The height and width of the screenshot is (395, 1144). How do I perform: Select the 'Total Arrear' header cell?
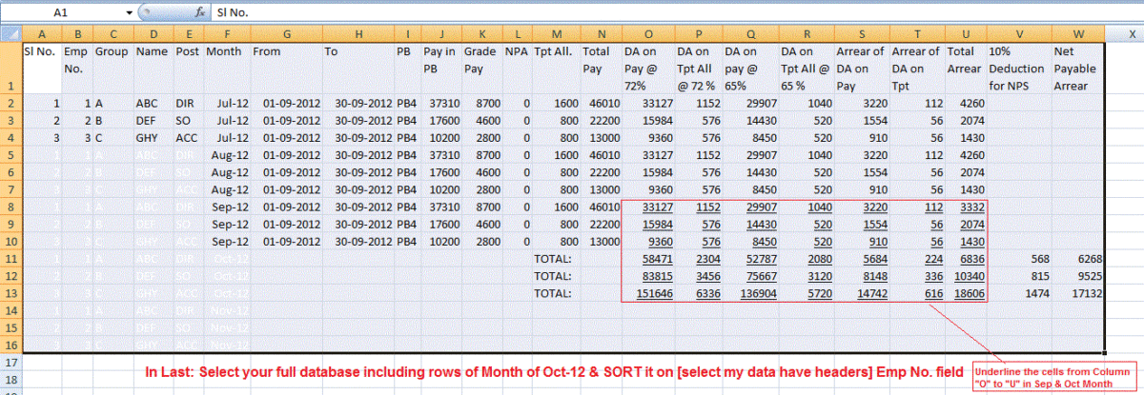966,60
